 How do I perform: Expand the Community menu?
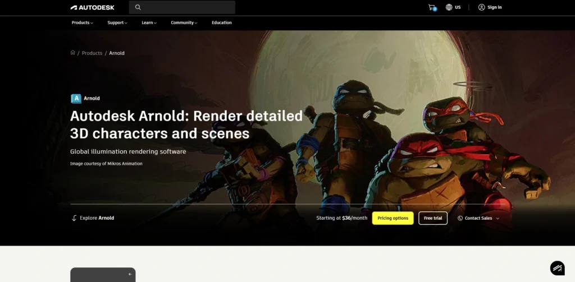tap(184, 23)
